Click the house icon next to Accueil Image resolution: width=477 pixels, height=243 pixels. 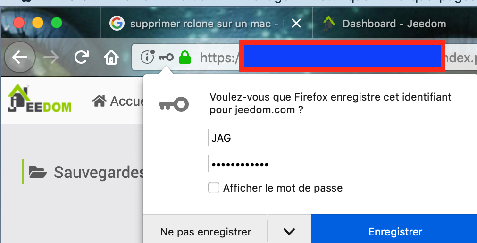(100, 101)
